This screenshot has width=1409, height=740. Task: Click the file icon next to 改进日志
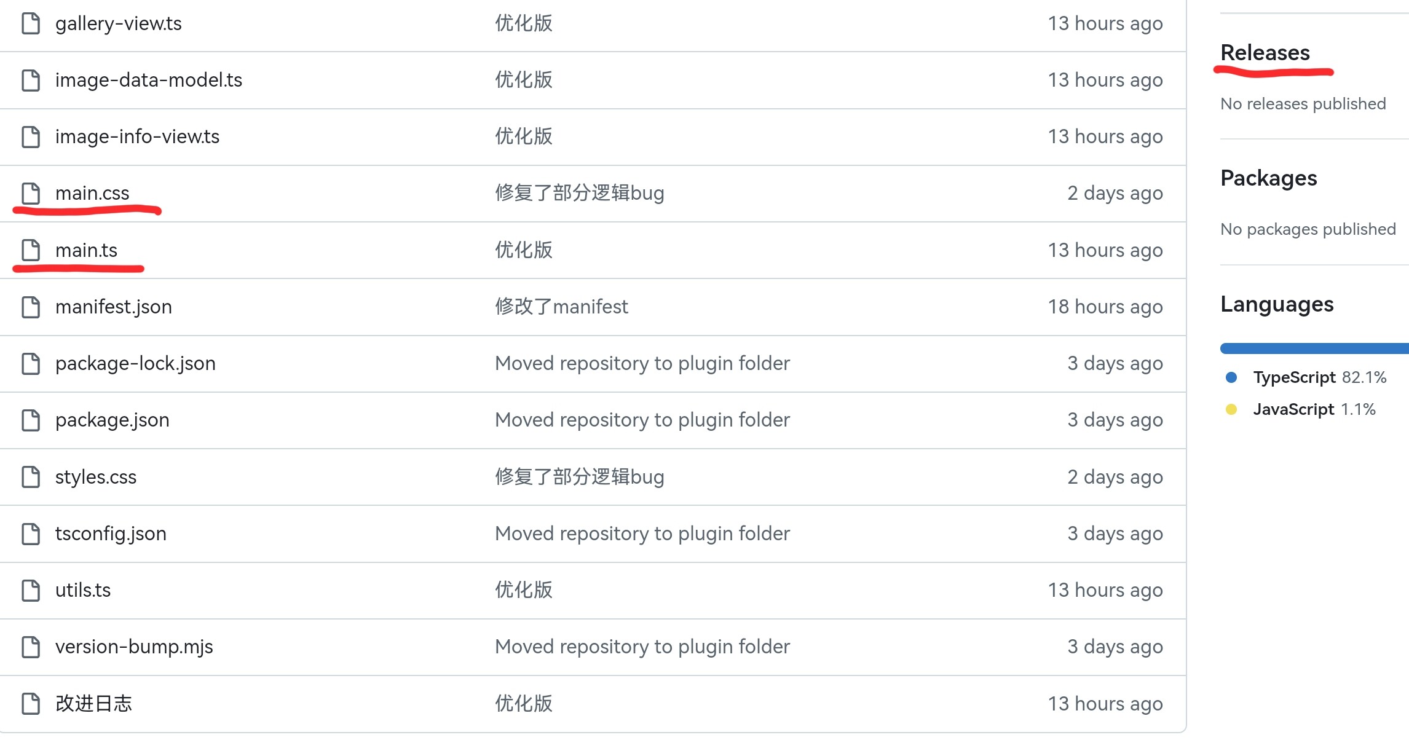coord(31,703)
